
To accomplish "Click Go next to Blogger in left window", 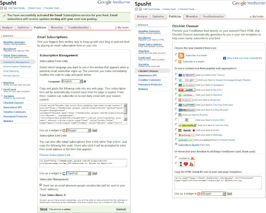I will point(95,131).
